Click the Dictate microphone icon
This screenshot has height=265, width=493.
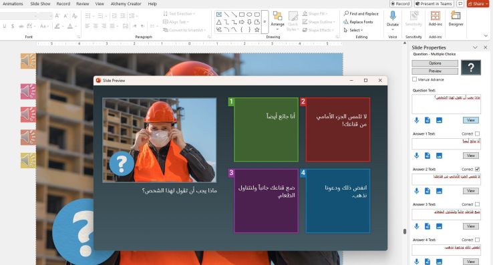tap(392, 15)
